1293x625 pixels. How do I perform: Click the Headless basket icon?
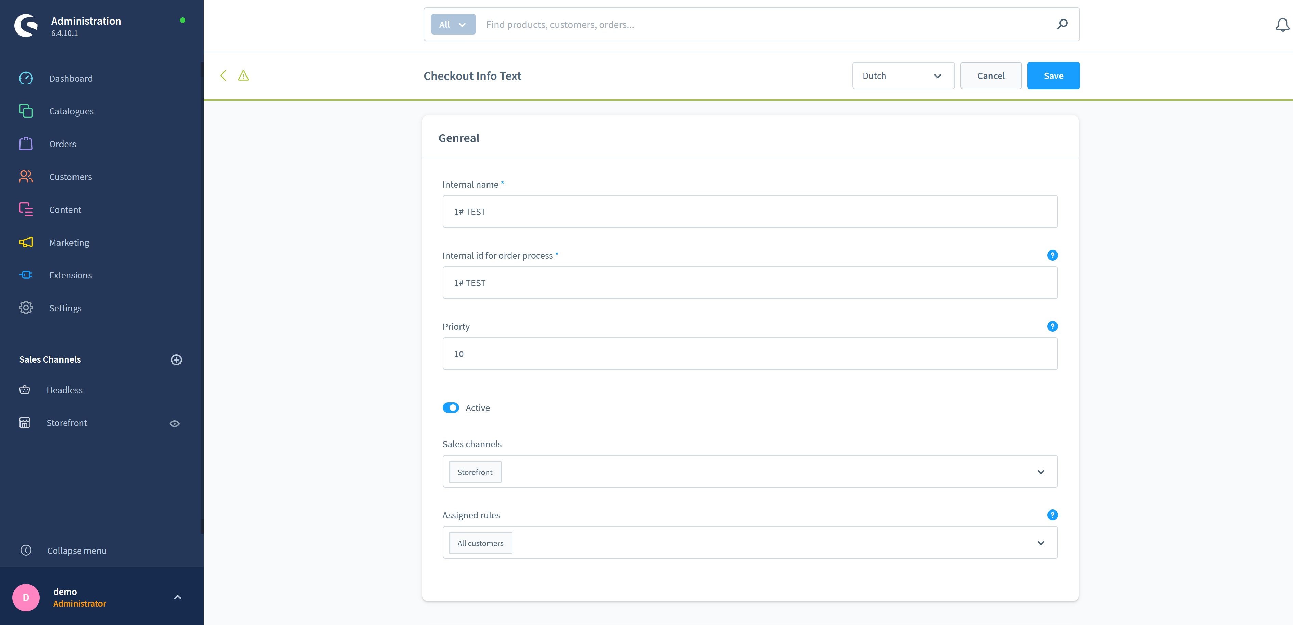[25, 390]
